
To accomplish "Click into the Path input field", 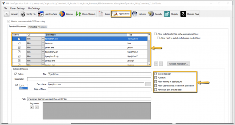I will 89,99.
